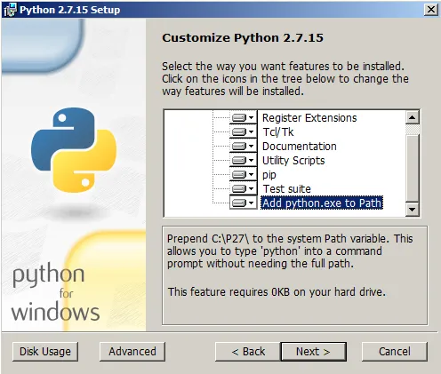Proceed with the Next button
This screenshot has width=441, height=374.
[x=313, y=352]
